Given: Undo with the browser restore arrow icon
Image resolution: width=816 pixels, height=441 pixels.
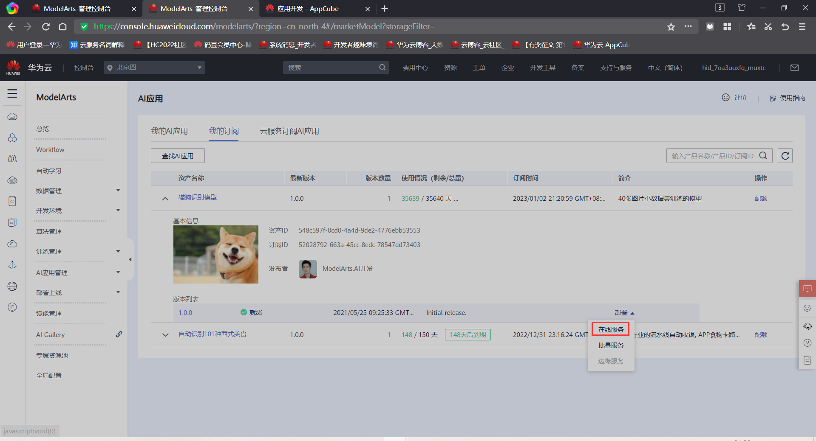Looking at the screenshot, I should (x=785, y=27).
